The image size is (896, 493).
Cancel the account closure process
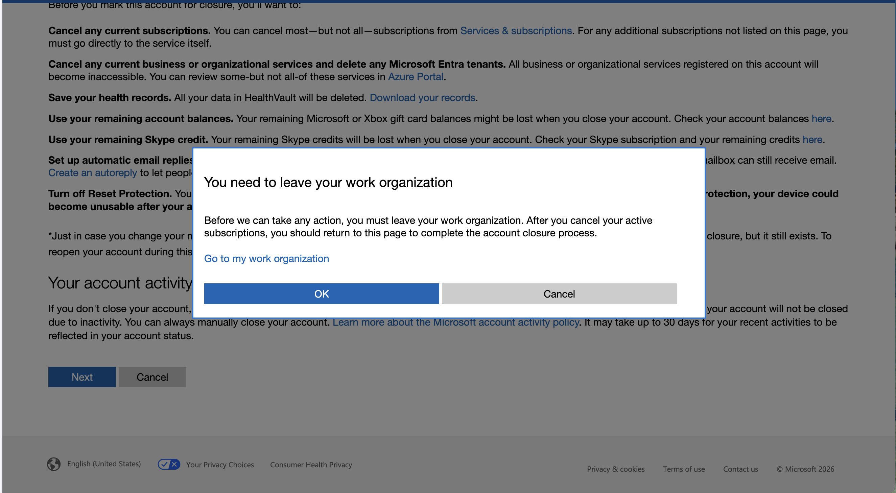click(x=152, y=377)
